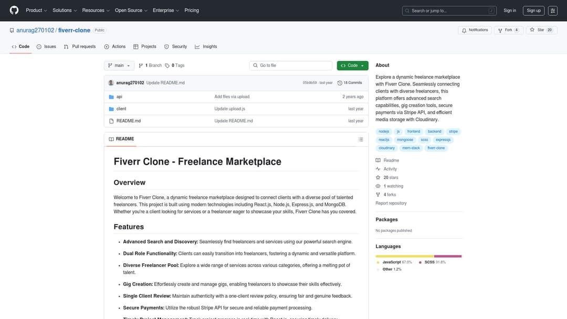Open the Readme link in About
567x319 pixels.
coord(387,161)
